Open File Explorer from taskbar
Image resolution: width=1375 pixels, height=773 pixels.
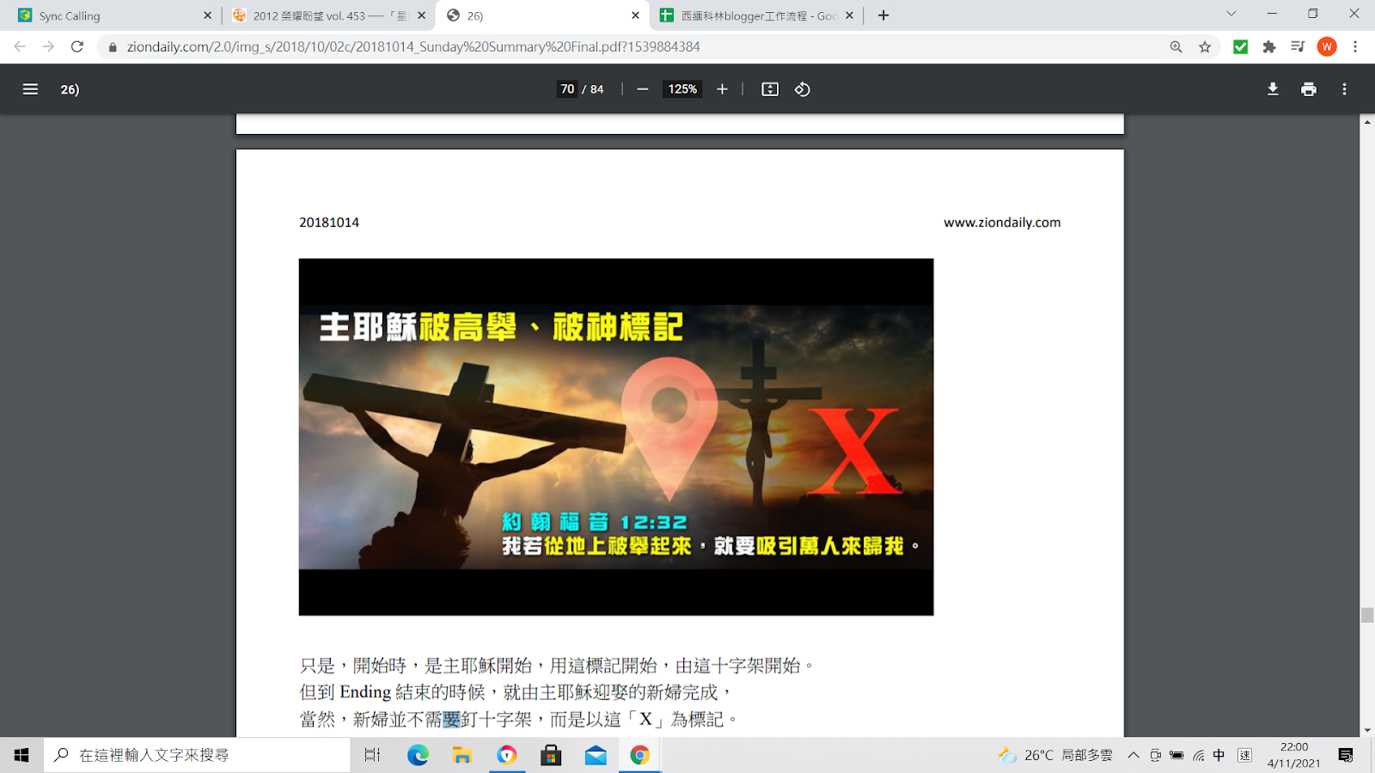point(462,755)
